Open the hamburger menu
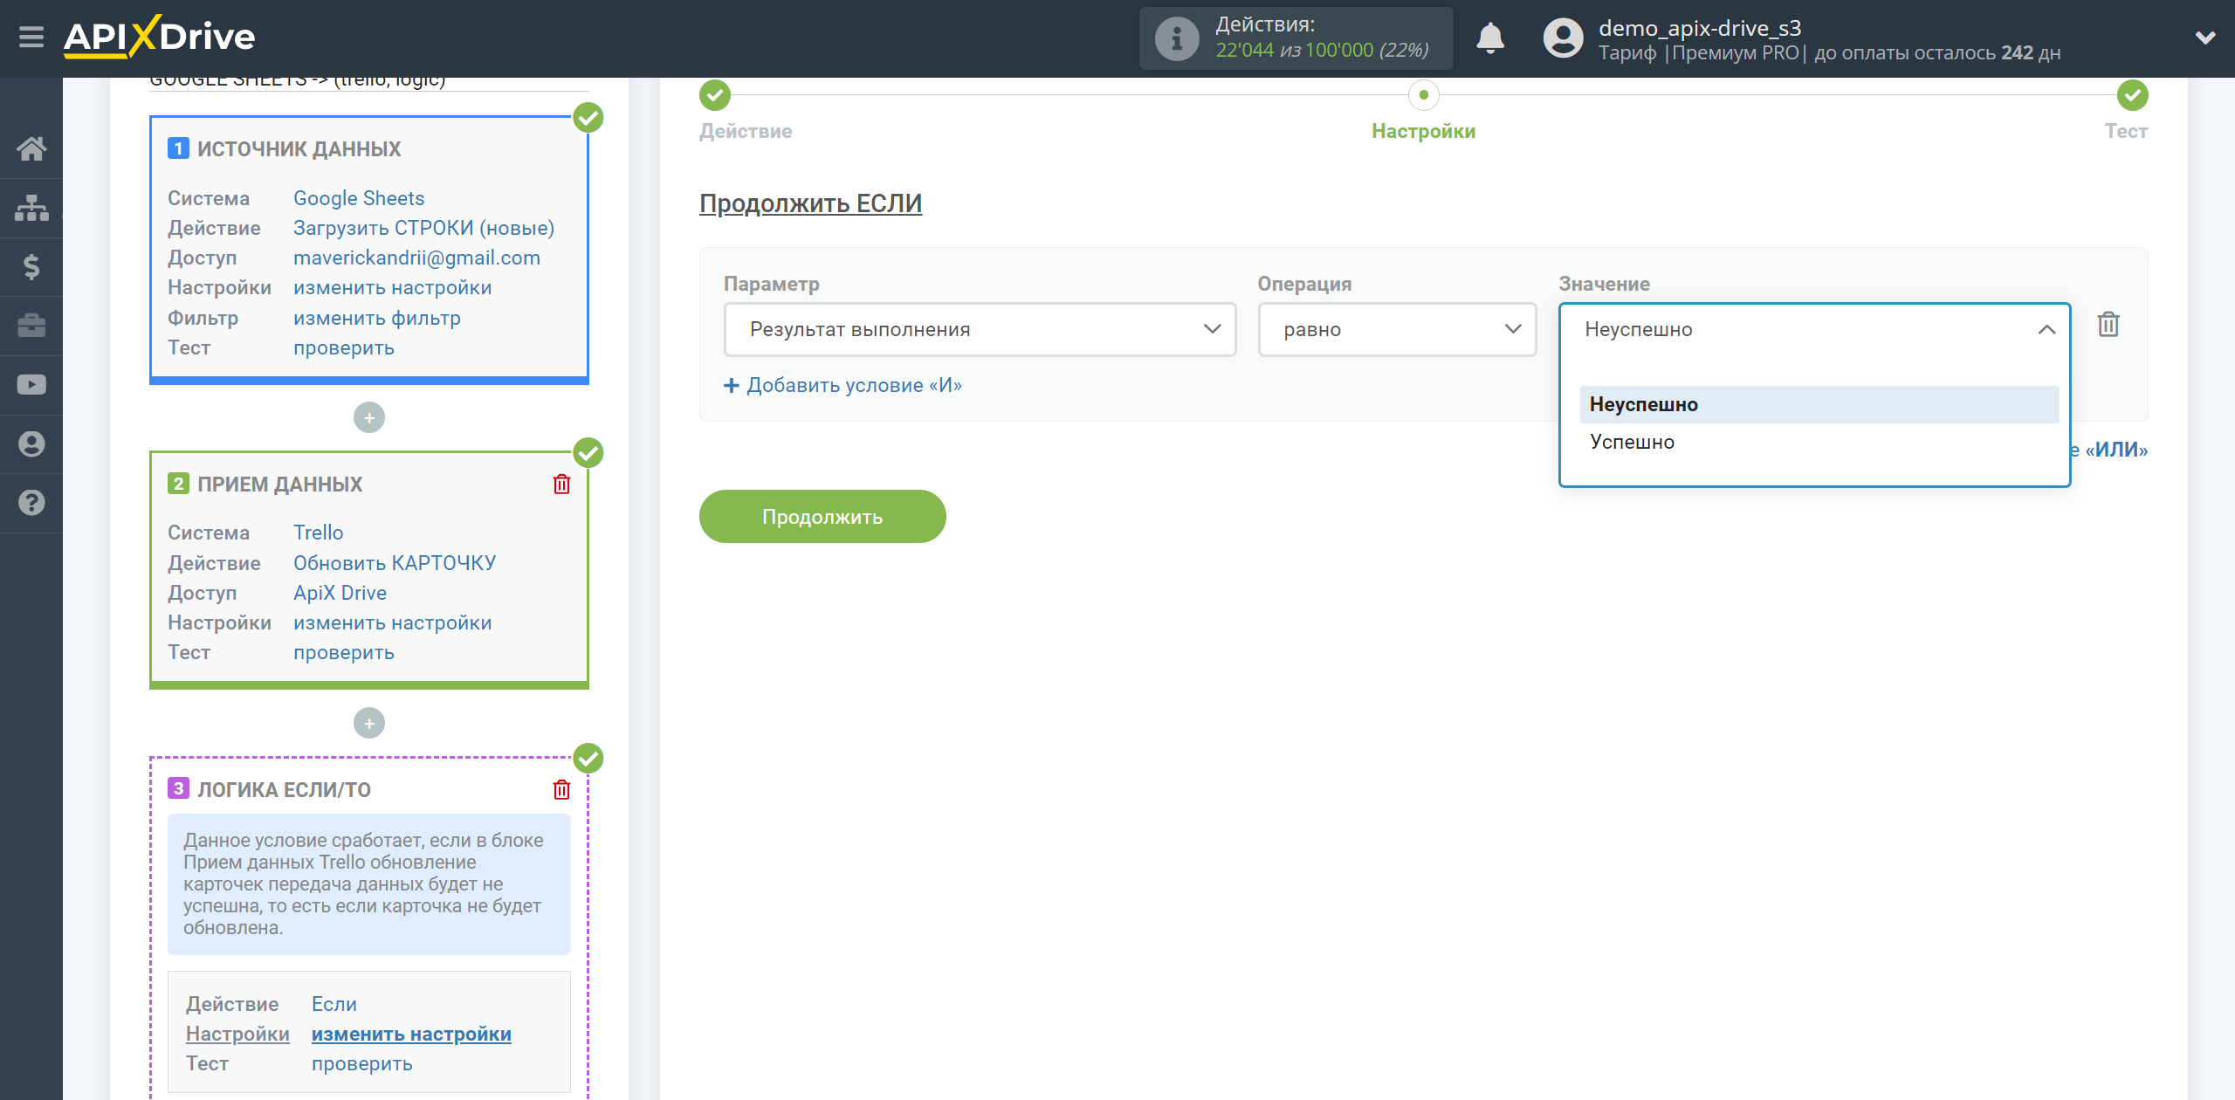This screenshot has width=2235, height=1100. click(x=31, y=38)
